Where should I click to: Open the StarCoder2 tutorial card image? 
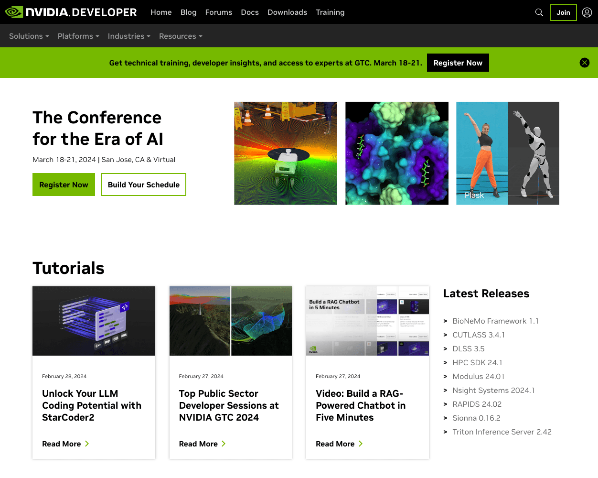[x=94, y=321]
